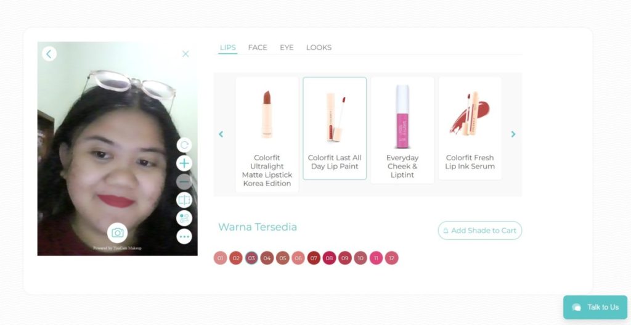Open more options three-dots icon
The height and width of the screenshot is (325, 631).
click(x=184, y=236)
